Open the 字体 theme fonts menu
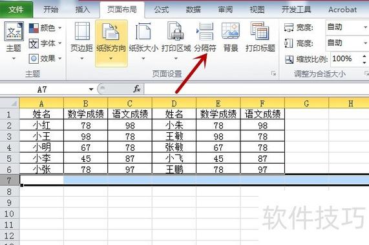Image resolution: width=369 pixels, height=245 pixels. coord(45,43)
